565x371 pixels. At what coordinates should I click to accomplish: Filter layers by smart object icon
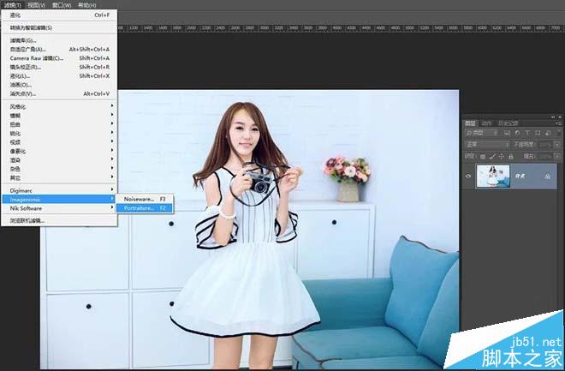pos(548,133)
